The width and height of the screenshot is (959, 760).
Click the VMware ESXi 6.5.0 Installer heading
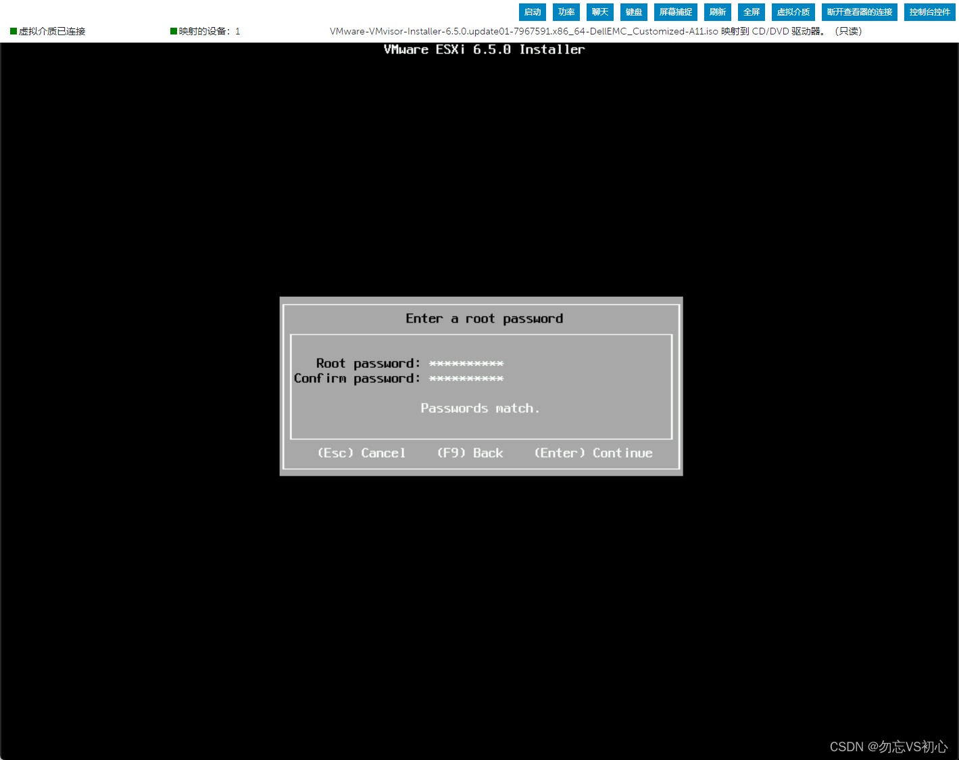(484, 49)
